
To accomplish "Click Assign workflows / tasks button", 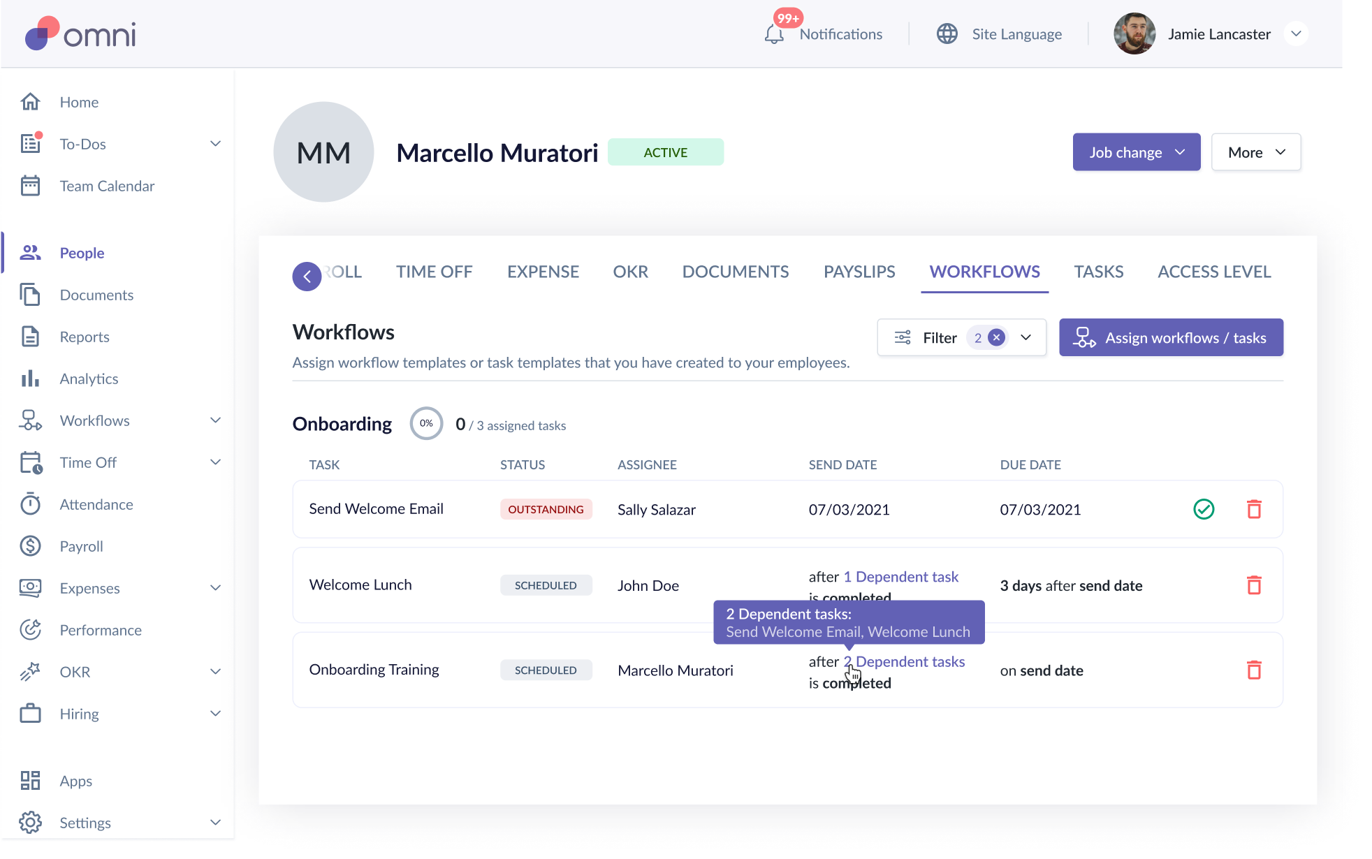I will click(1171, 338).
